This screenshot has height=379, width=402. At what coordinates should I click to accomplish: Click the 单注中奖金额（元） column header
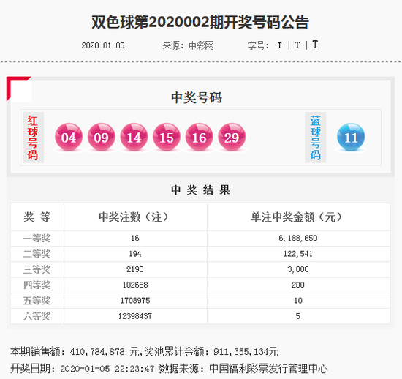(x=297, y=217)
